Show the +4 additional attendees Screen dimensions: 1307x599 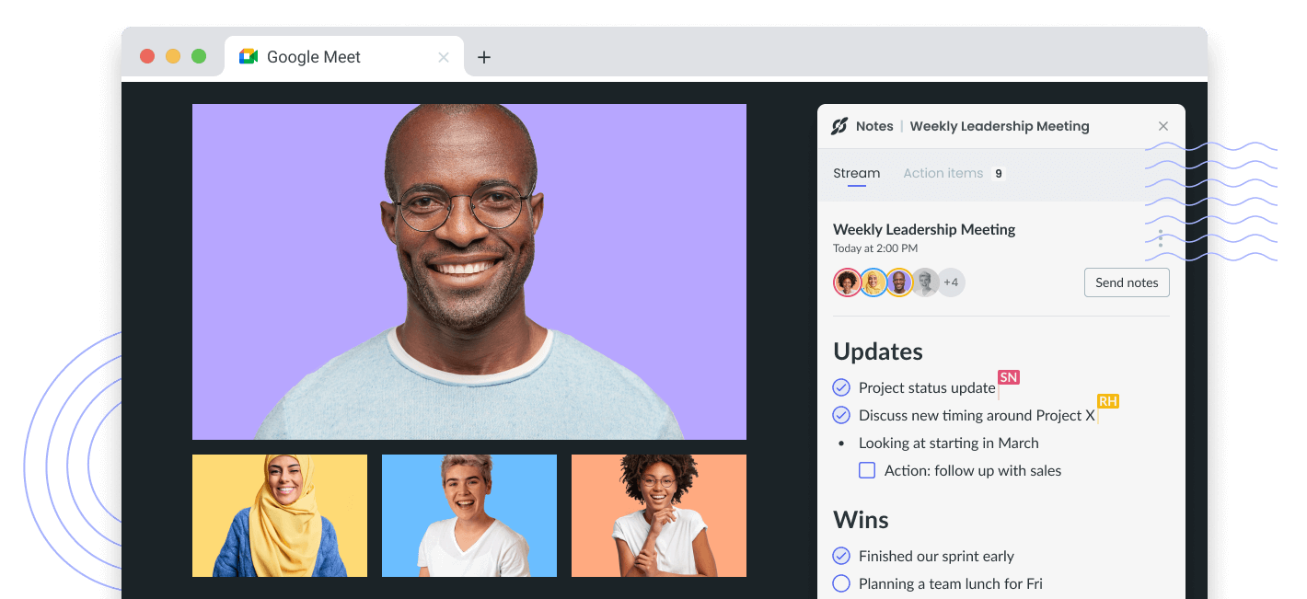coord(951,282)
